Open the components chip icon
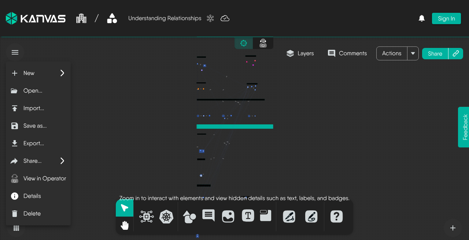 click(147, 217)
